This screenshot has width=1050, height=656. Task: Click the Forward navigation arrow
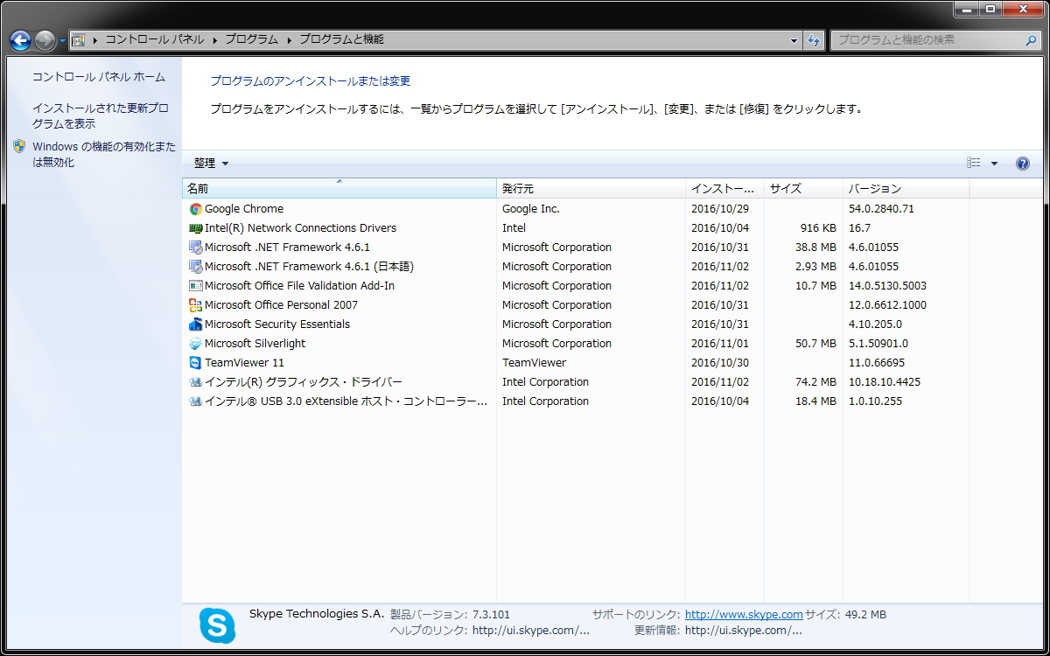45,40
